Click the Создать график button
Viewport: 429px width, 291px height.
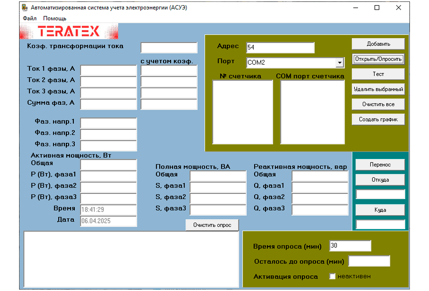(378, 120)
